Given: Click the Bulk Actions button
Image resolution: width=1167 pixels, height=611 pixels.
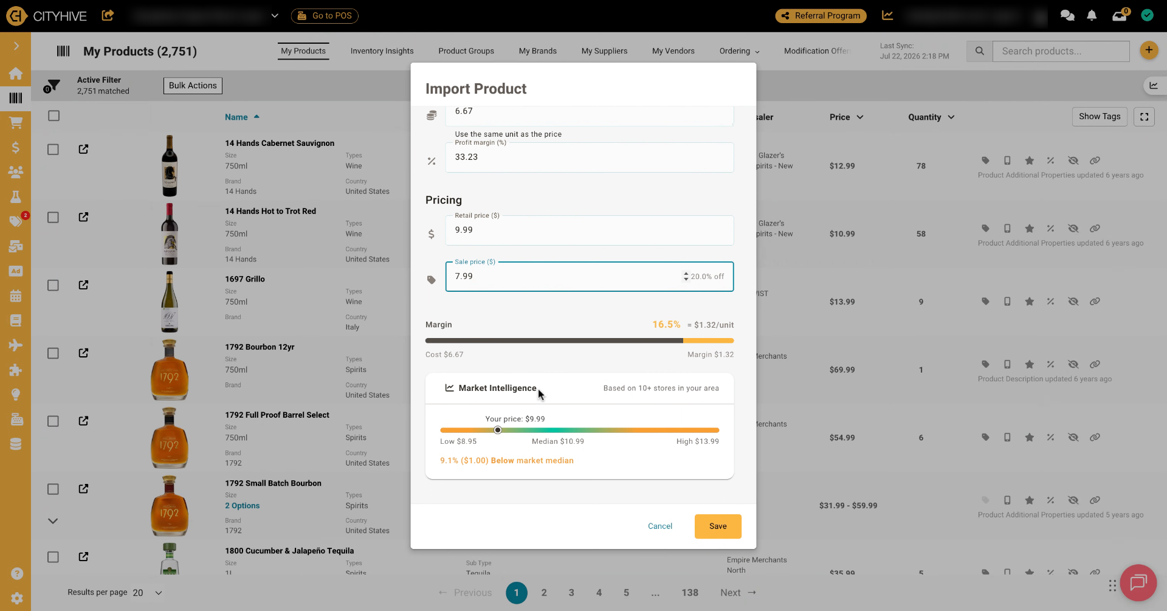Looking at the screenshot, I should pyautogui.click(x=193, y=86).
